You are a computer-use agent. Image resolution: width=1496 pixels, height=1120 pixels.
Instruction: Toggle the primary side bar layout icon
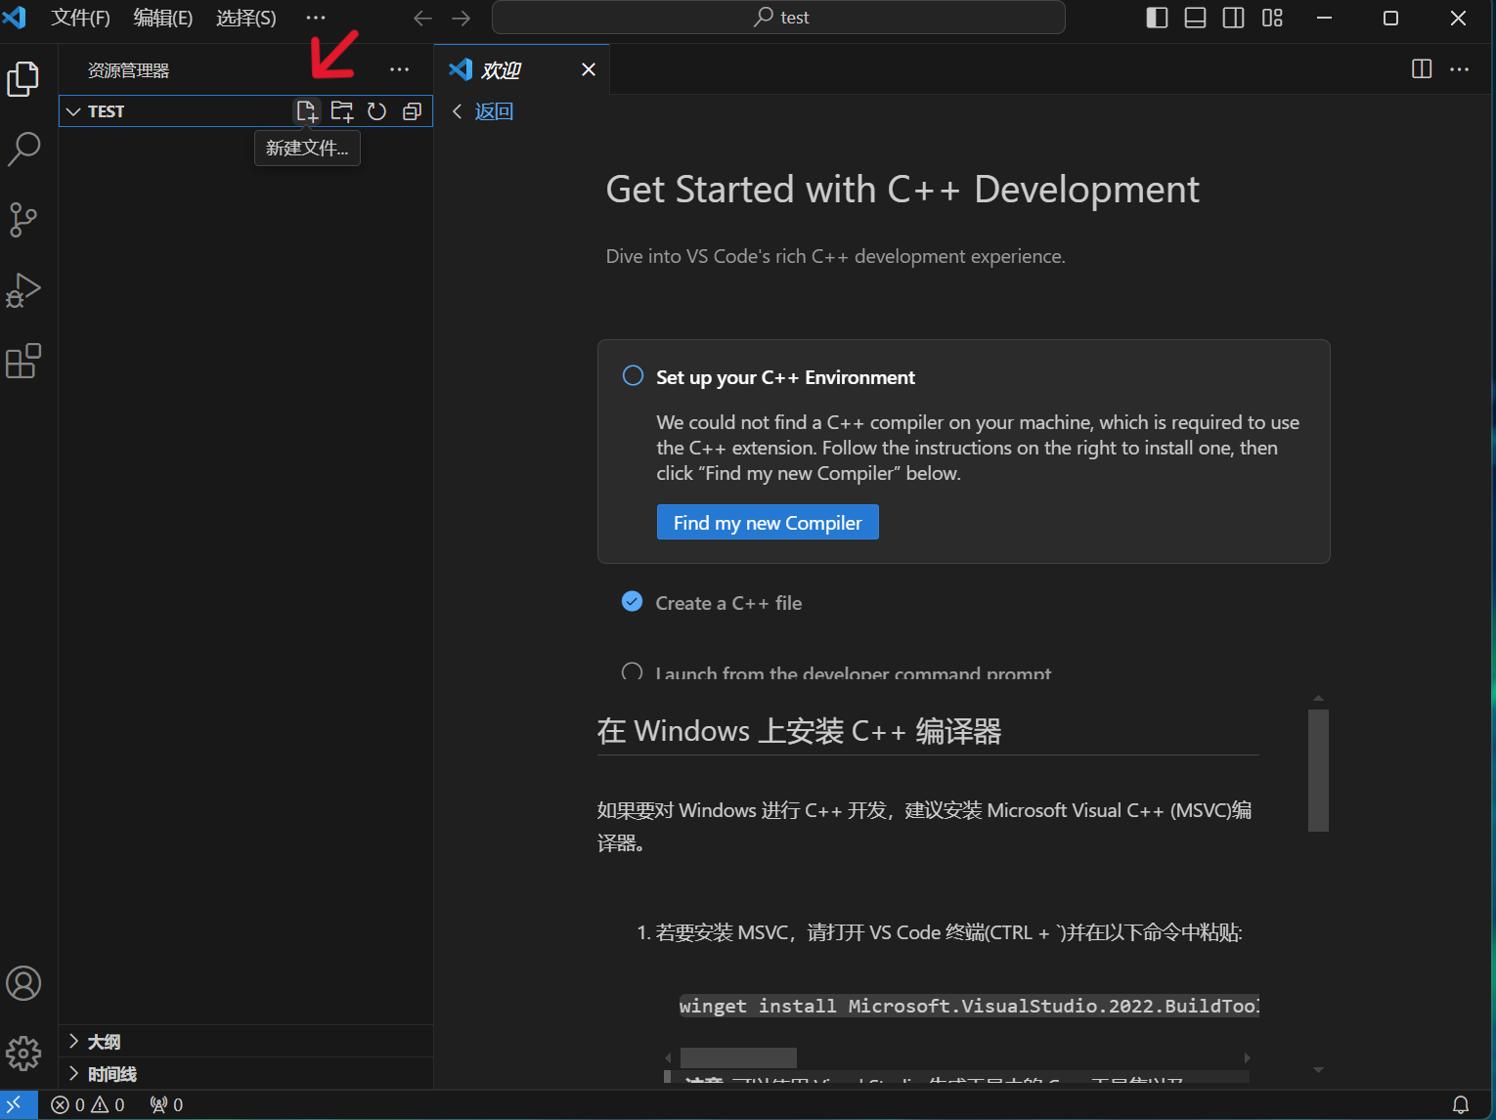pyautogui.click(x=1157, y=18)
